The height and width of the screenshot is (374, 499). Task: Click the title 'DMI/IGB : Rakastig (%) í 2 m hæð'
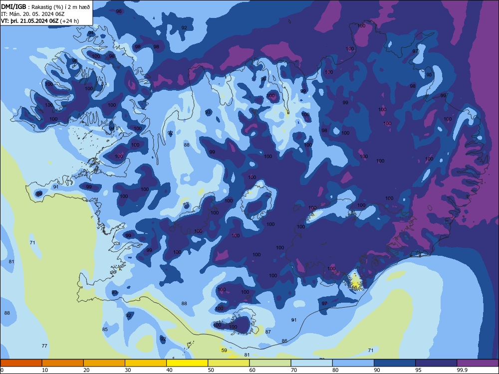[45, 7]
